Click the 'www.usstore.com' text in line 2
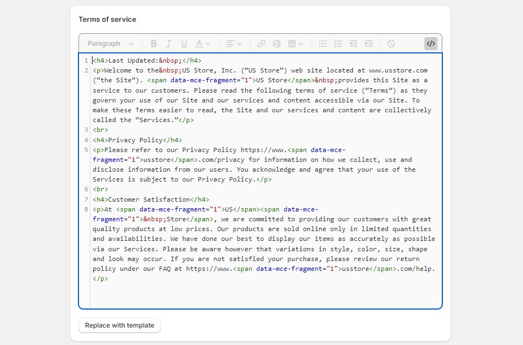Viewport: 523px width, 345px height. 398,70
